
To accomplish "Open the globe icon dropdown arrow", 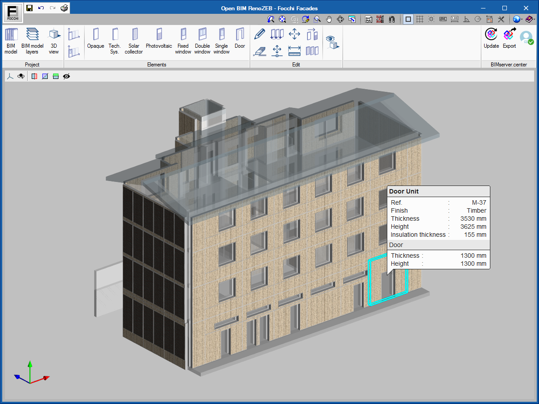I will pyautogui.click(x=522, y=19).
